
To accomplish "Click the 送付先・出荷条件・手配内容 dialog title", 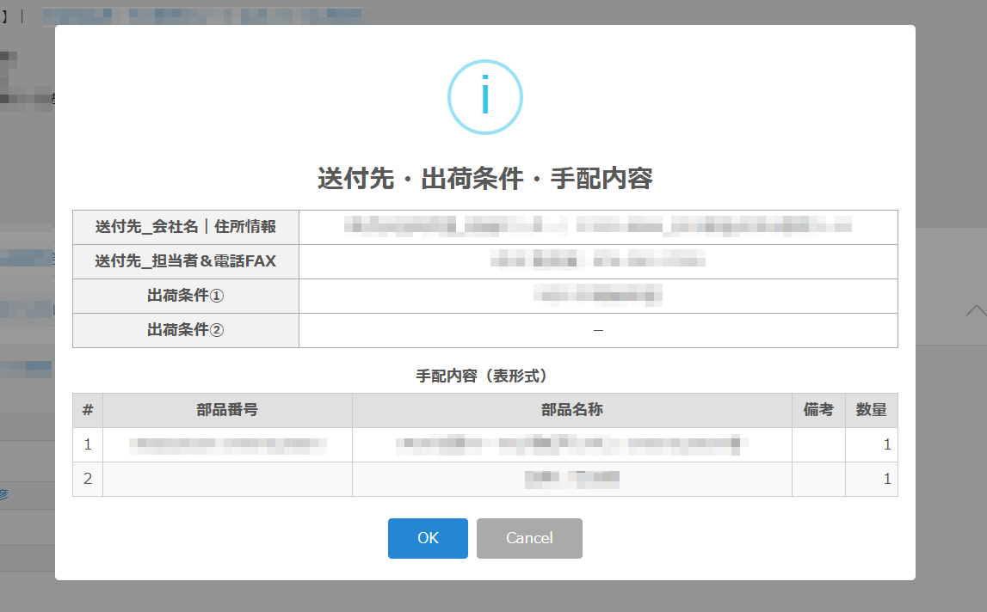I will click(484, 179).
